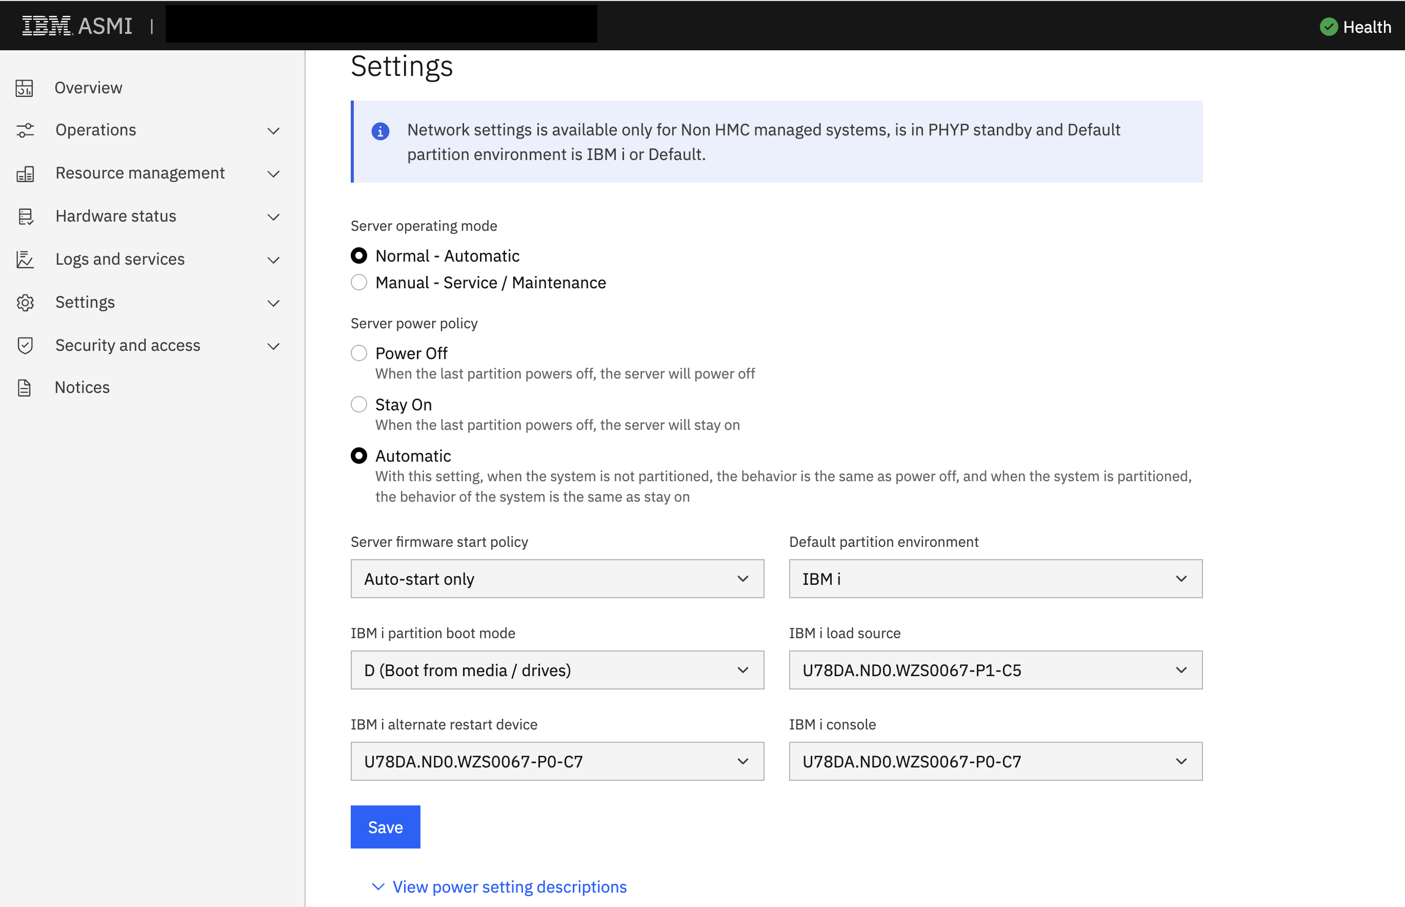Open the Default partition environment dropdown
The image size is (1405, 907).
pos(995,579)
